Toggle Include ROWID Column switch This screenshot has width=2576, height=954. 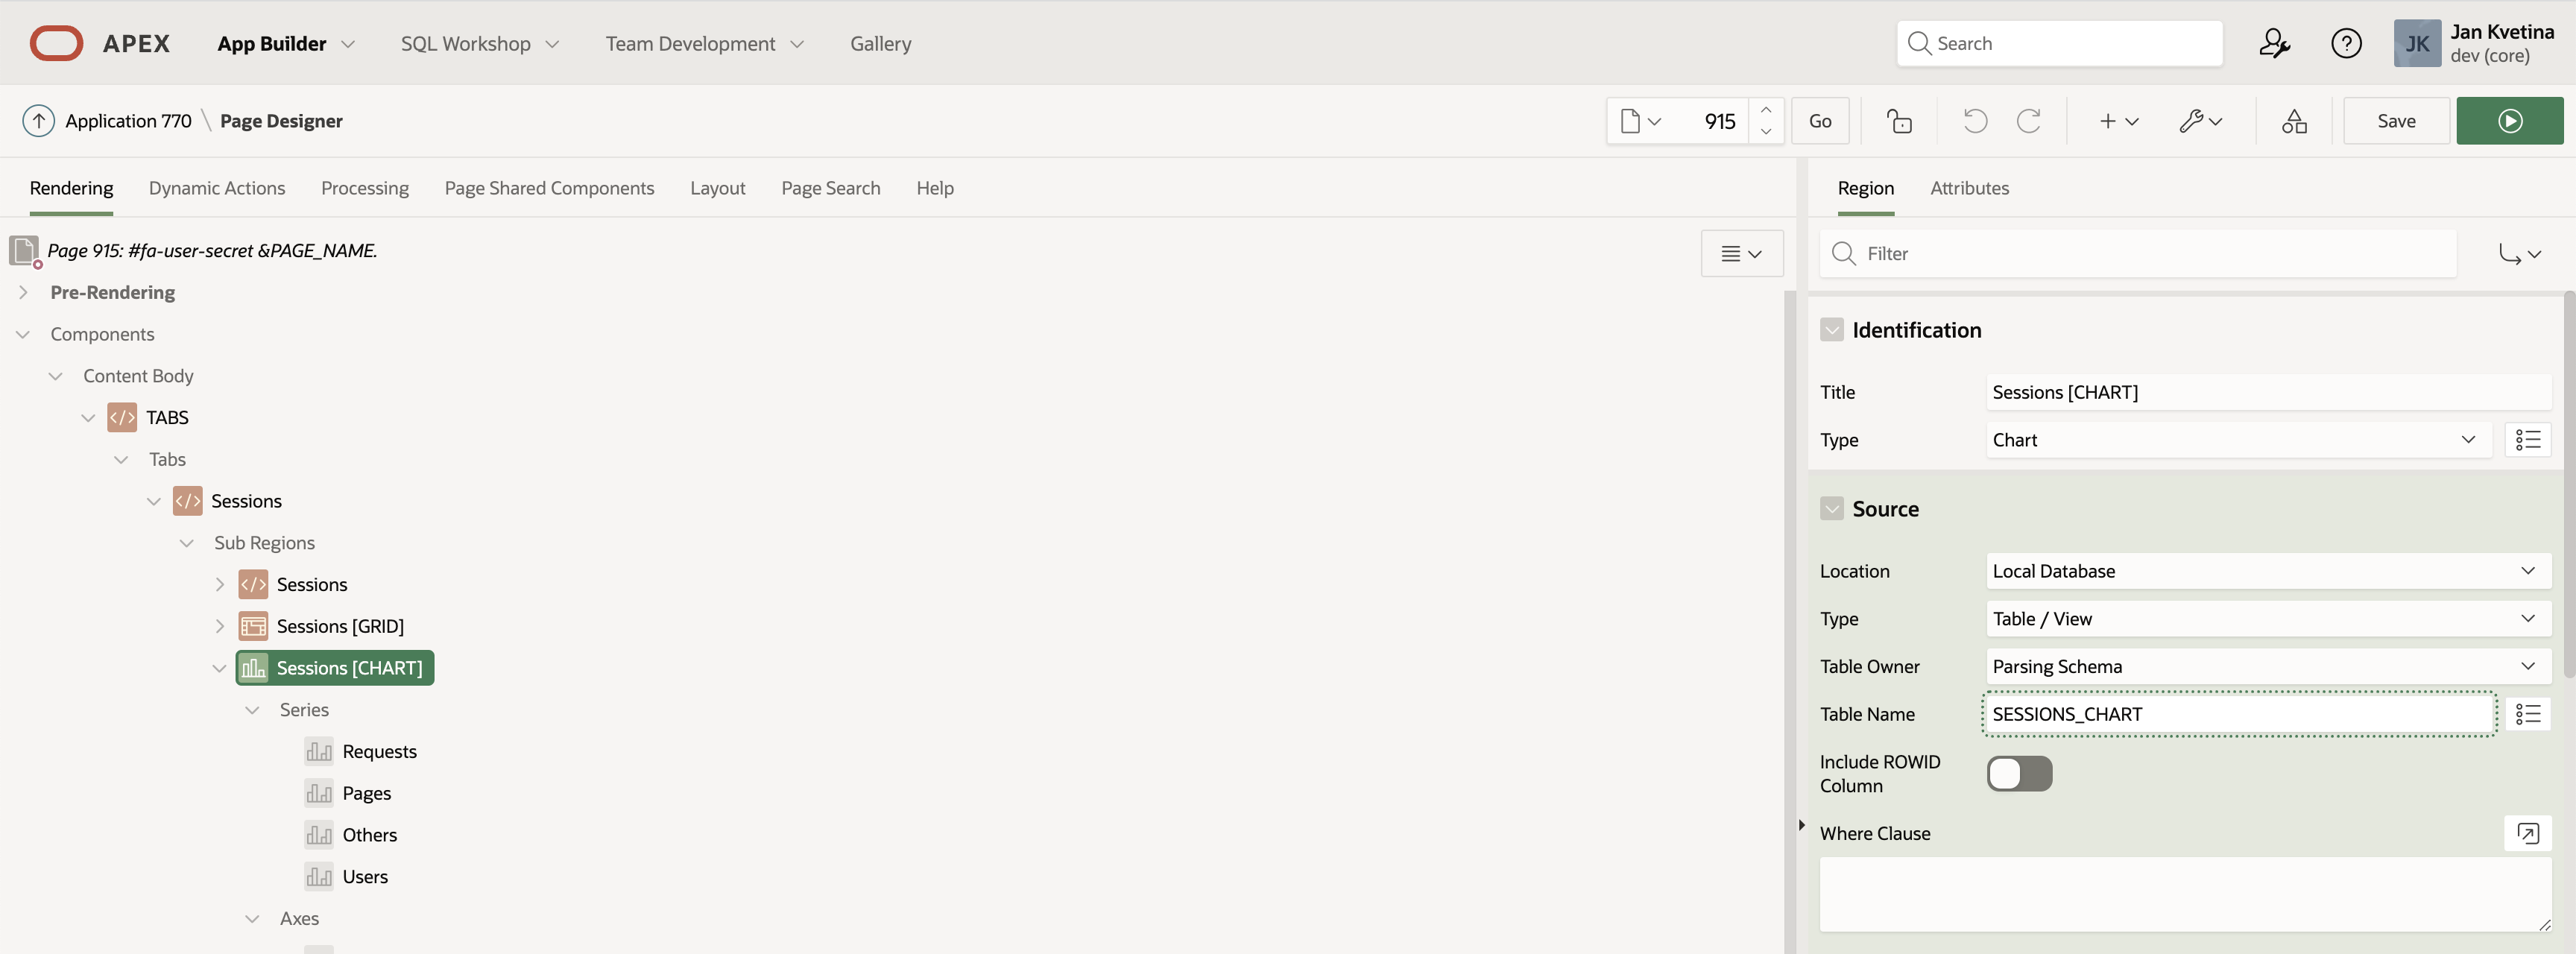[2019, 773]
